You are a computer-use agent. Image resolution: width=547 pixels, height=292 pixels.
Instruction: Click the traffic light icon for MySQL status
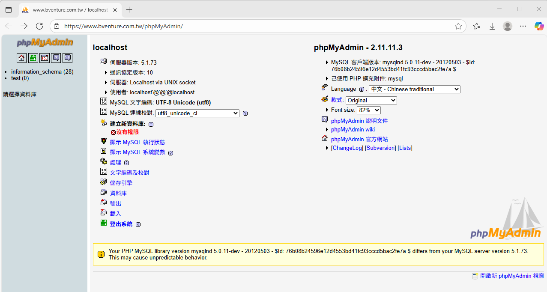[x=104, y=141]
